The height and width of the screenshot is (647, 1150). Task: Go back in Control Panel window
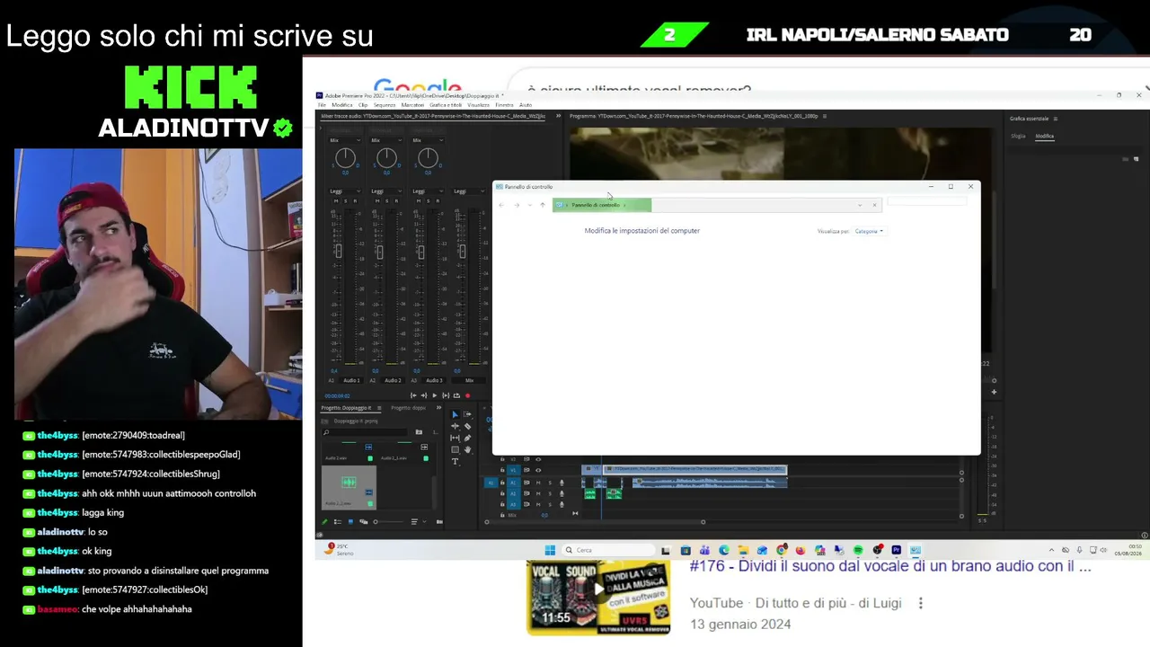coord(501,205)
